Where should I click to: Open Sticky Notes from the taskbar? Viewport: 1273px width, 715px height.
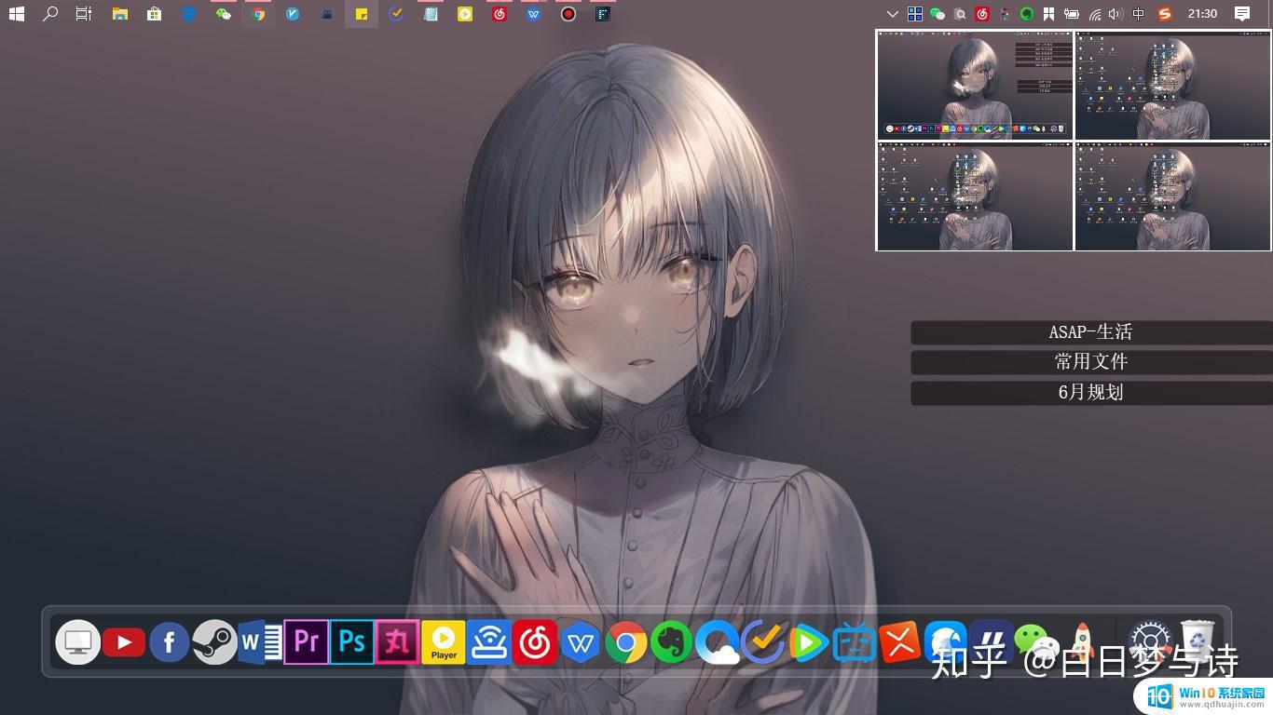(362, 14)
